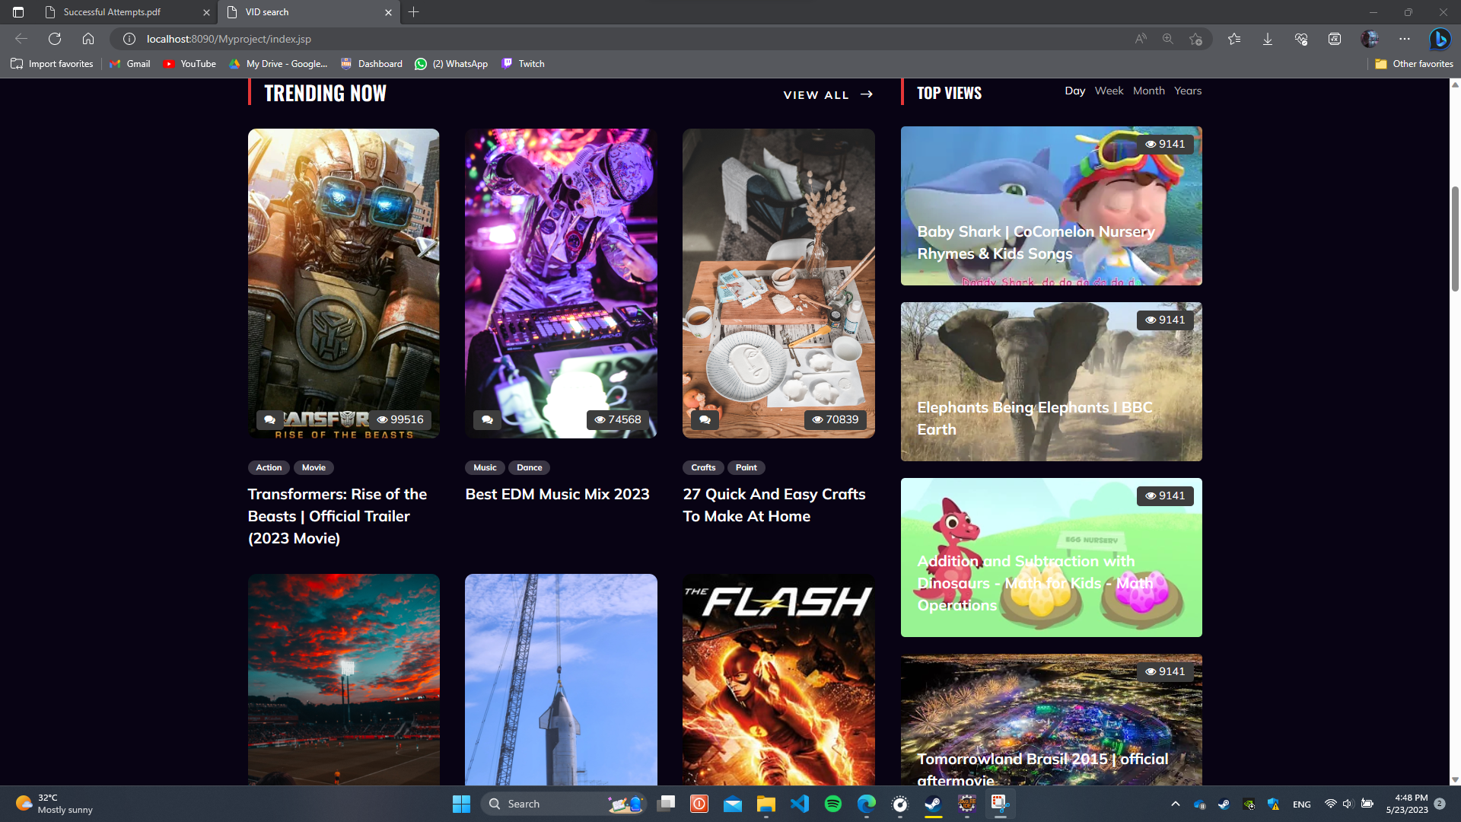
Task: Open the Best EDM Music Mix 2023 video
Action: [x=557, y=494]
